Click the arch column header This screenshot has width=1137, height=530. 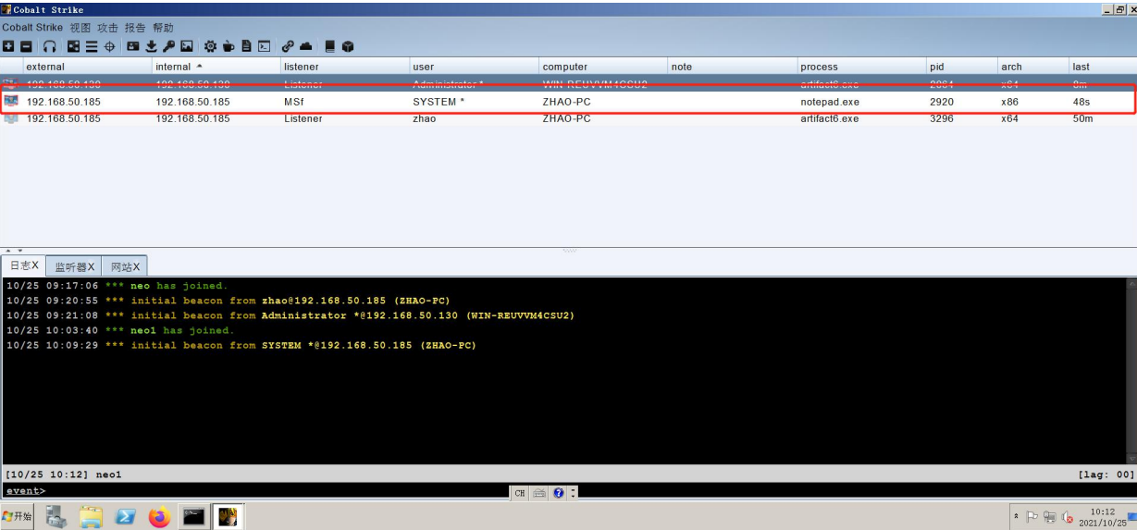click(x=1032, y=67)
